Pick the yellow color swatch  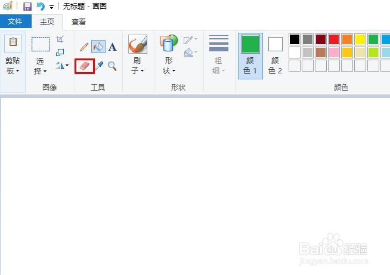(360, 39)
